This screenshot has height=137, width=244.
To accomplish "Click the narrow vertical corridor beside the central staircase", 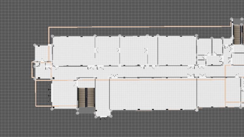I will click(x=102, y=94).
